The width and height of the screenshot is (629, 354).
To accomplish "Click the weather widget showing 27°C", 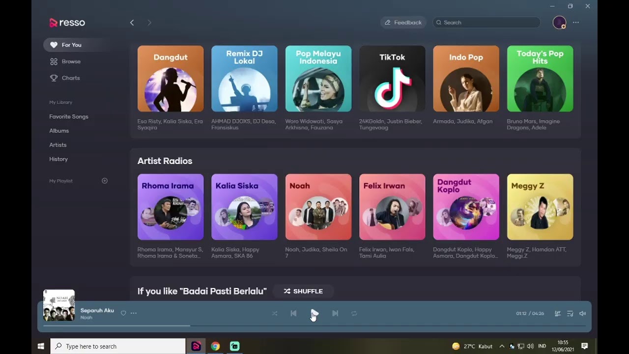I will tap(472, 346).
